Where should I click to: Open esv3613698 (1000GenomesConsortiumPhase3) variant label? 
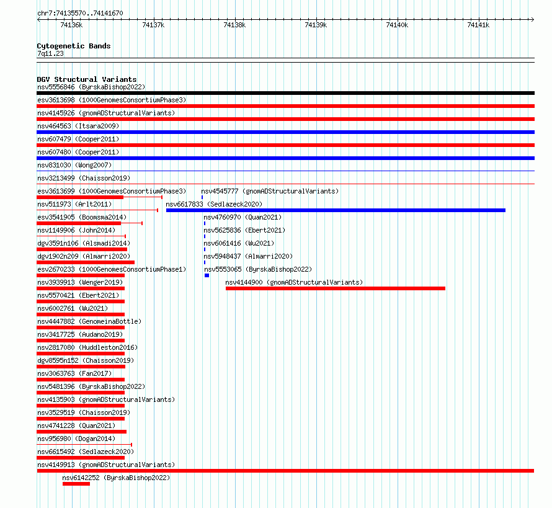(112, 100)
